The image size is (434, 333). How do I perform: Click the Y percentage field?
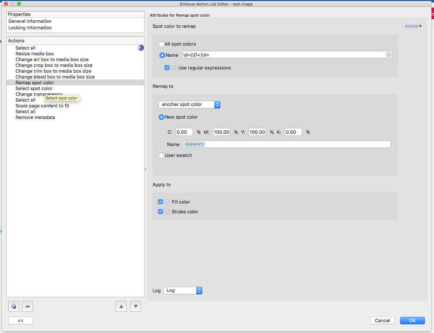[x=257, y=132]
